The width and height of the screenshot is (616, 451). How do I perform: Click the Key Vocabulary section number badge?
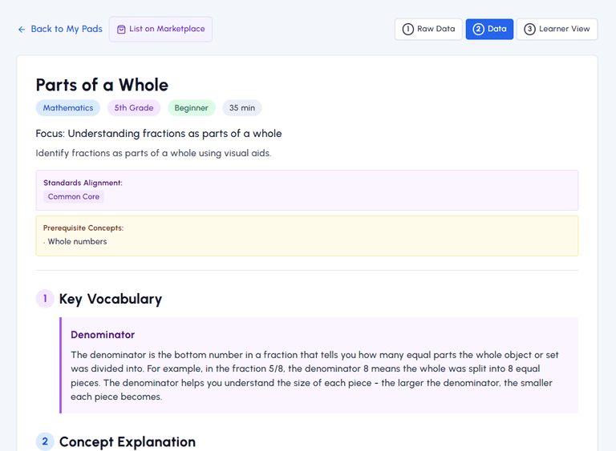pos(45,299)
